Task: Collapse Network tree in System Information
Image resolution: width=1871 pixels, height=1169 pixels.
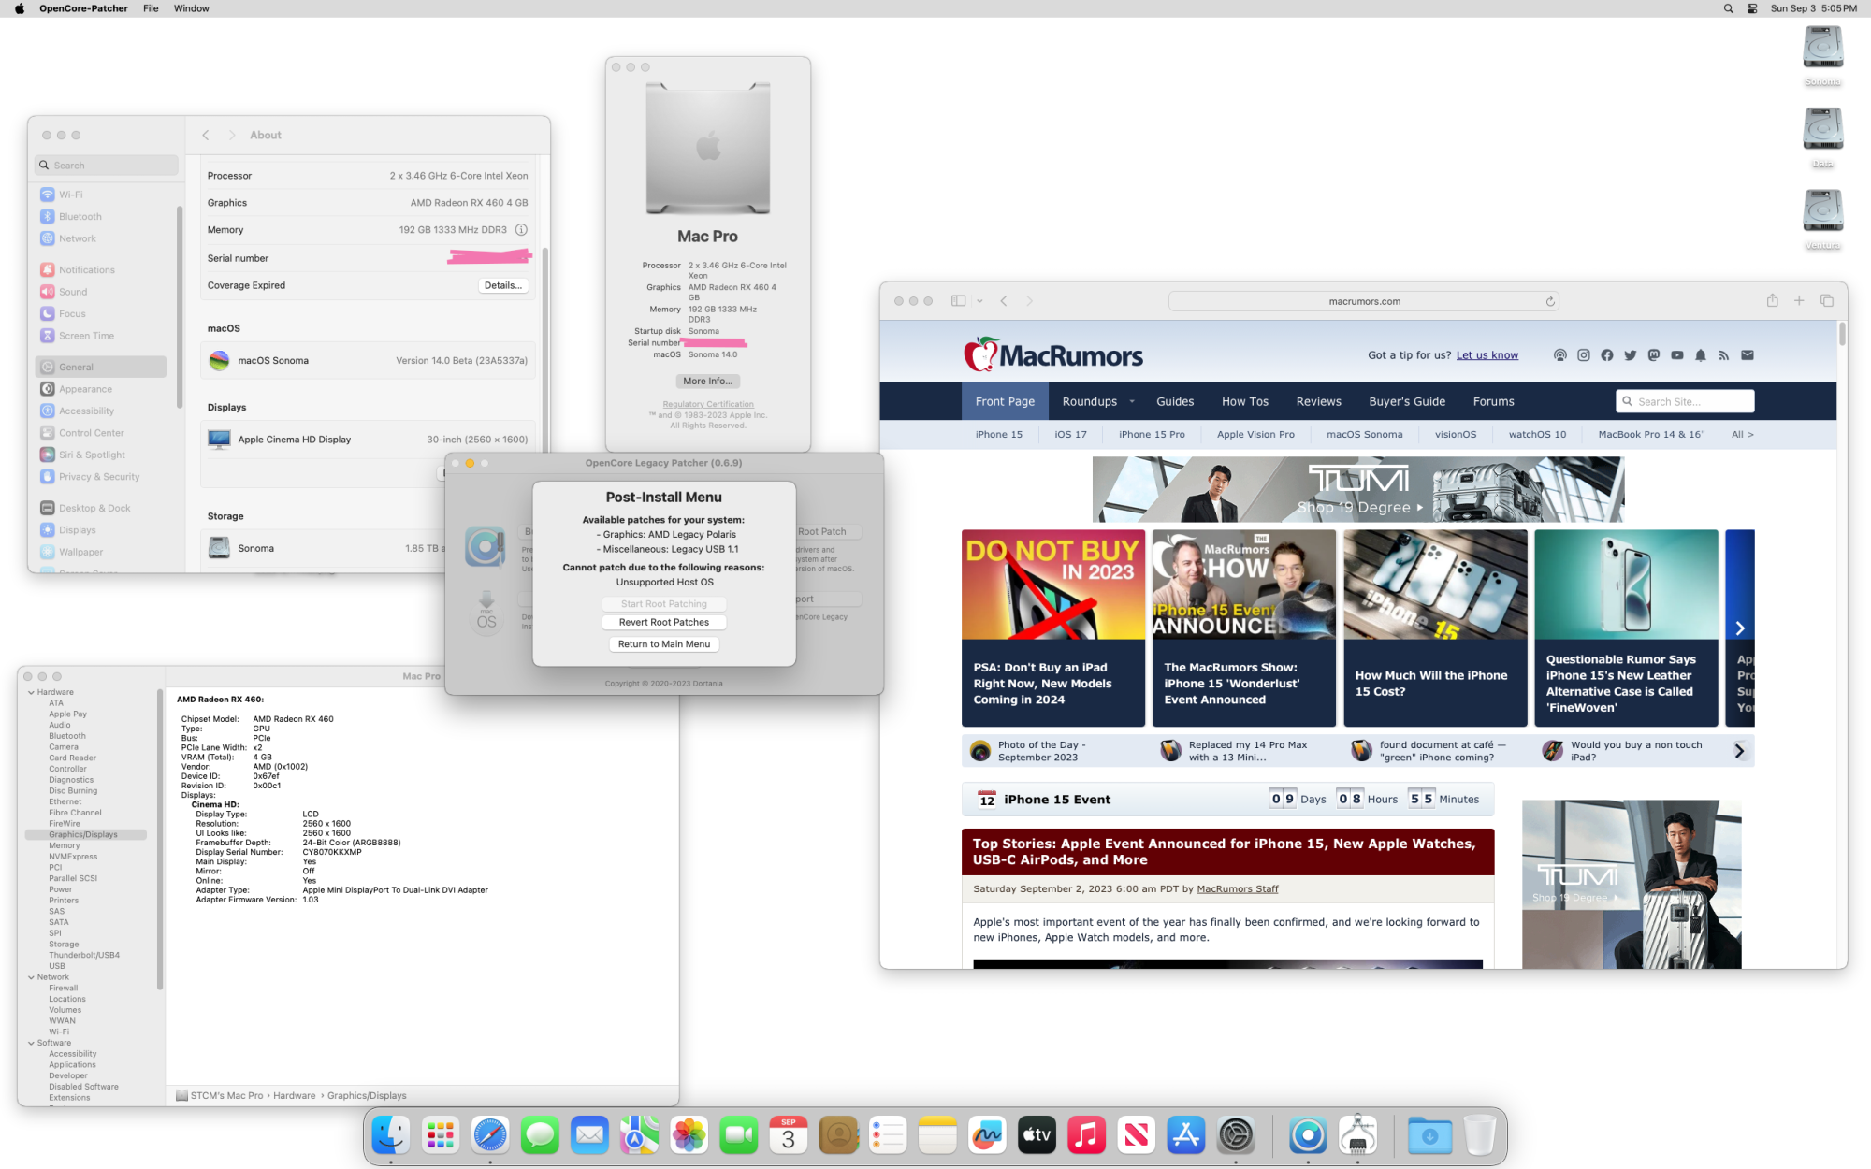Action: click(x=31, y=977)
